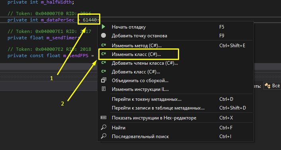The width and height of the screenshot is (281, 150).
Task: Click the C# icon beside Изменить класс
Action: pyautogui.click(x=103, y=54)
